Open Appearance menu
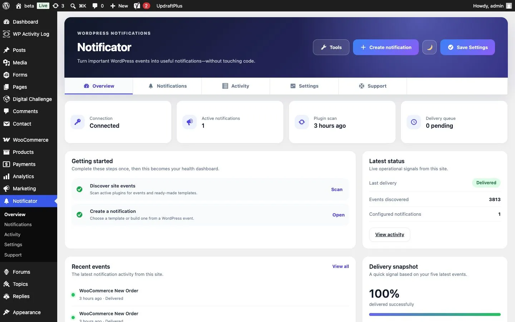 pos(29,312)
